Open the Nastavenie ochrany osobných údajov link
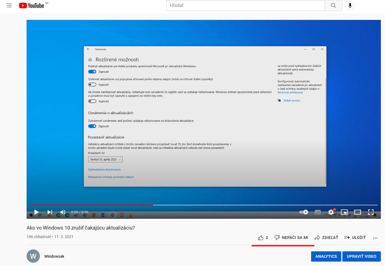 point(111,177)
